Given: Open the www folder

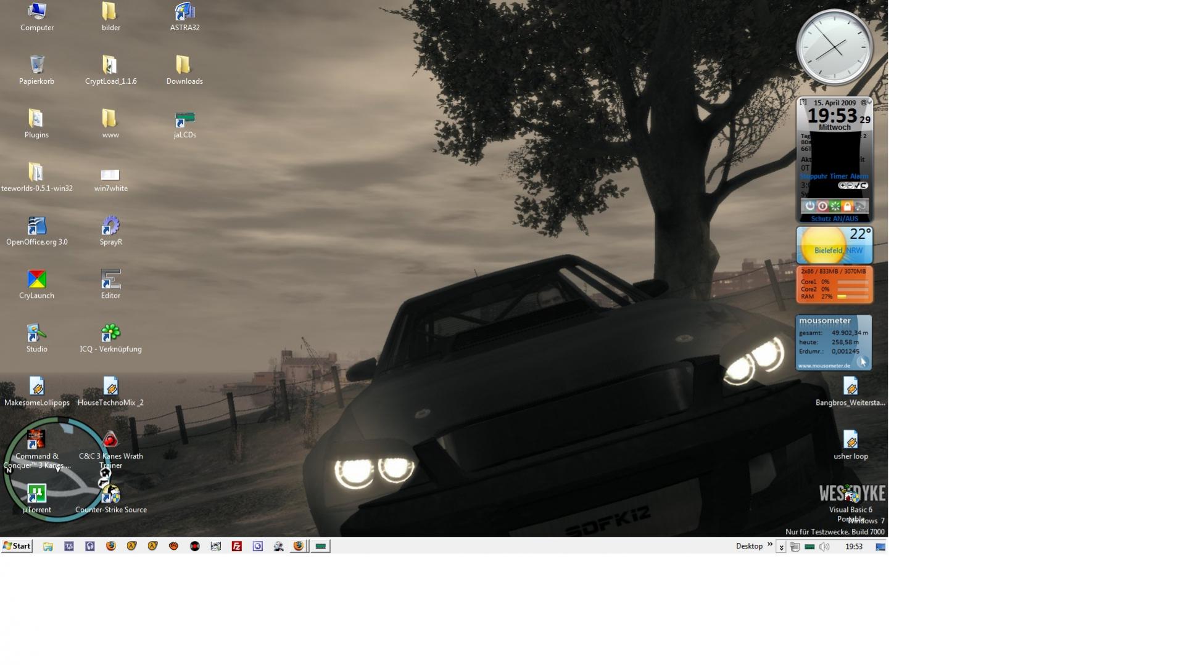Looking at the screenshot, I should [110, 123].
